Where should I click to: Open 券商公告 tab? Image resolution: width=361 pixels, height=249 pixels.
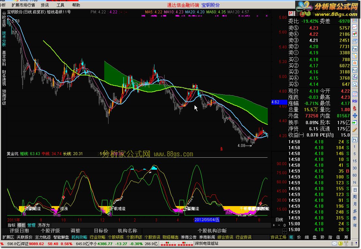pyautogui.click(x=189, y=237)
